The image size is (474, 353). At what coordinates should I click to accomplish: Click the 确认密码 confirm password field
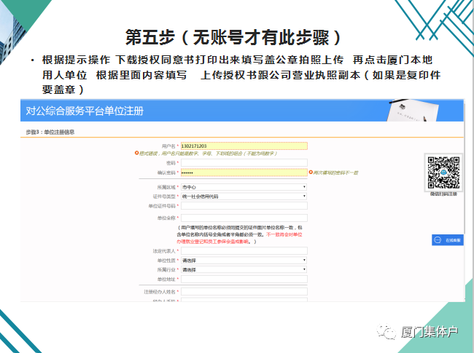tap(244, 172)
